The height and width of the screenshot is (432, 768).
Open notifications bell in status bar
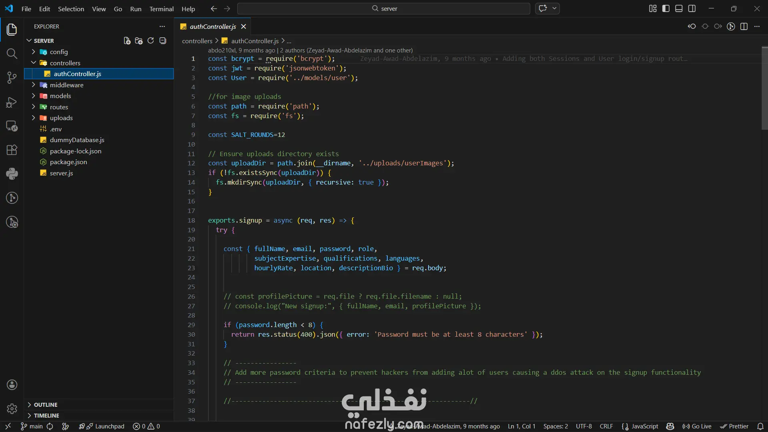[x=760, y=426]
